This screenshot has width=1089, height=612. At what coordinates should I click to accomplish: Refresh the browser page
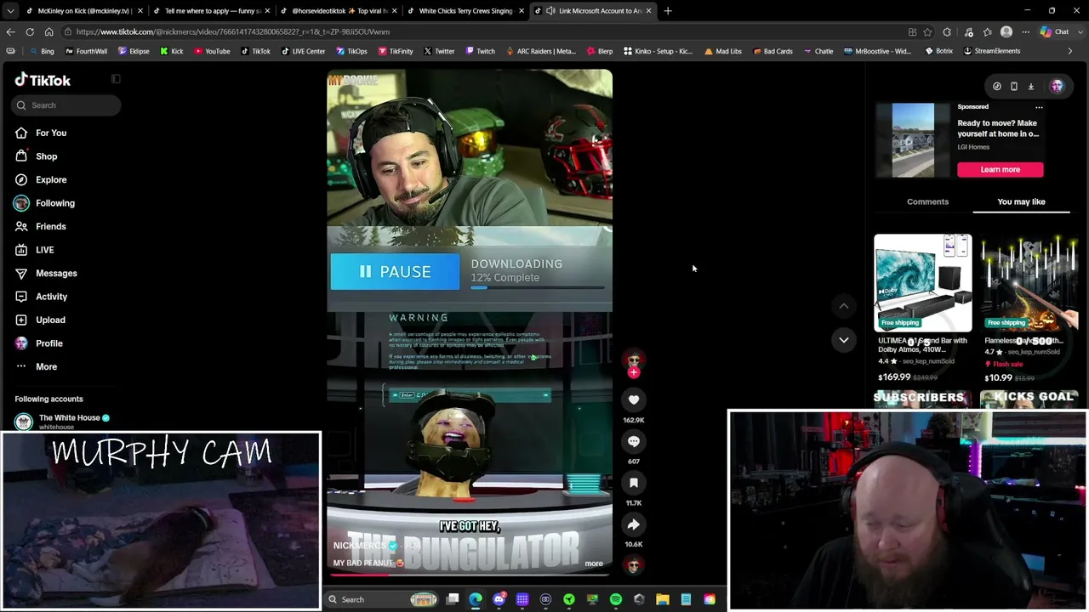[30, 32]
